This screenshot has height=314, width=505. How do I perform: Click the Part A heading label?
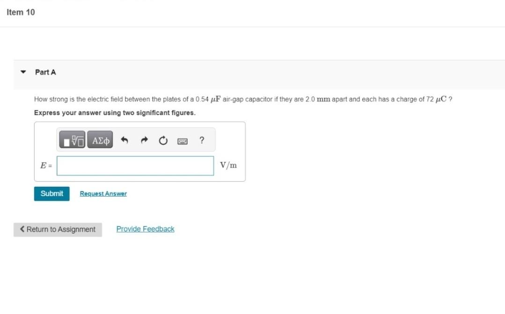(x=45, y=72)
